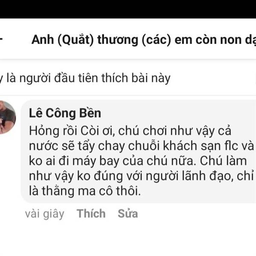This screenshot has height=256, width=256.
Task: Tap the word '(các)' in the title
Action: 156,40
